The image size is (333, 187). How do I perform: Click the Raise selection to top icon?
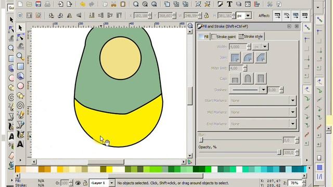tap(119, 16)
